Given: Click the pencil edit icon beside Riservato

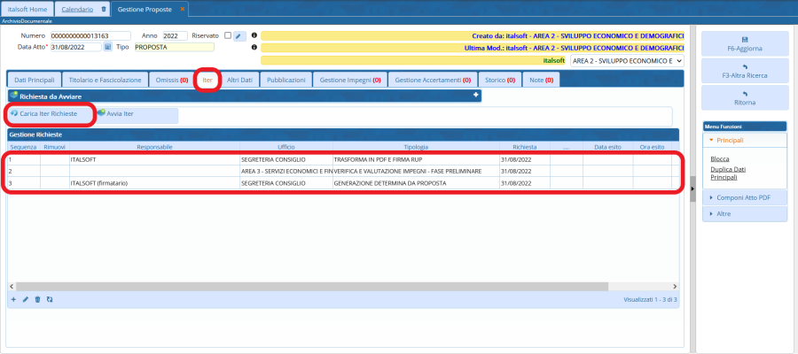Looking at the screenshot, I should [x=239, y=36].
